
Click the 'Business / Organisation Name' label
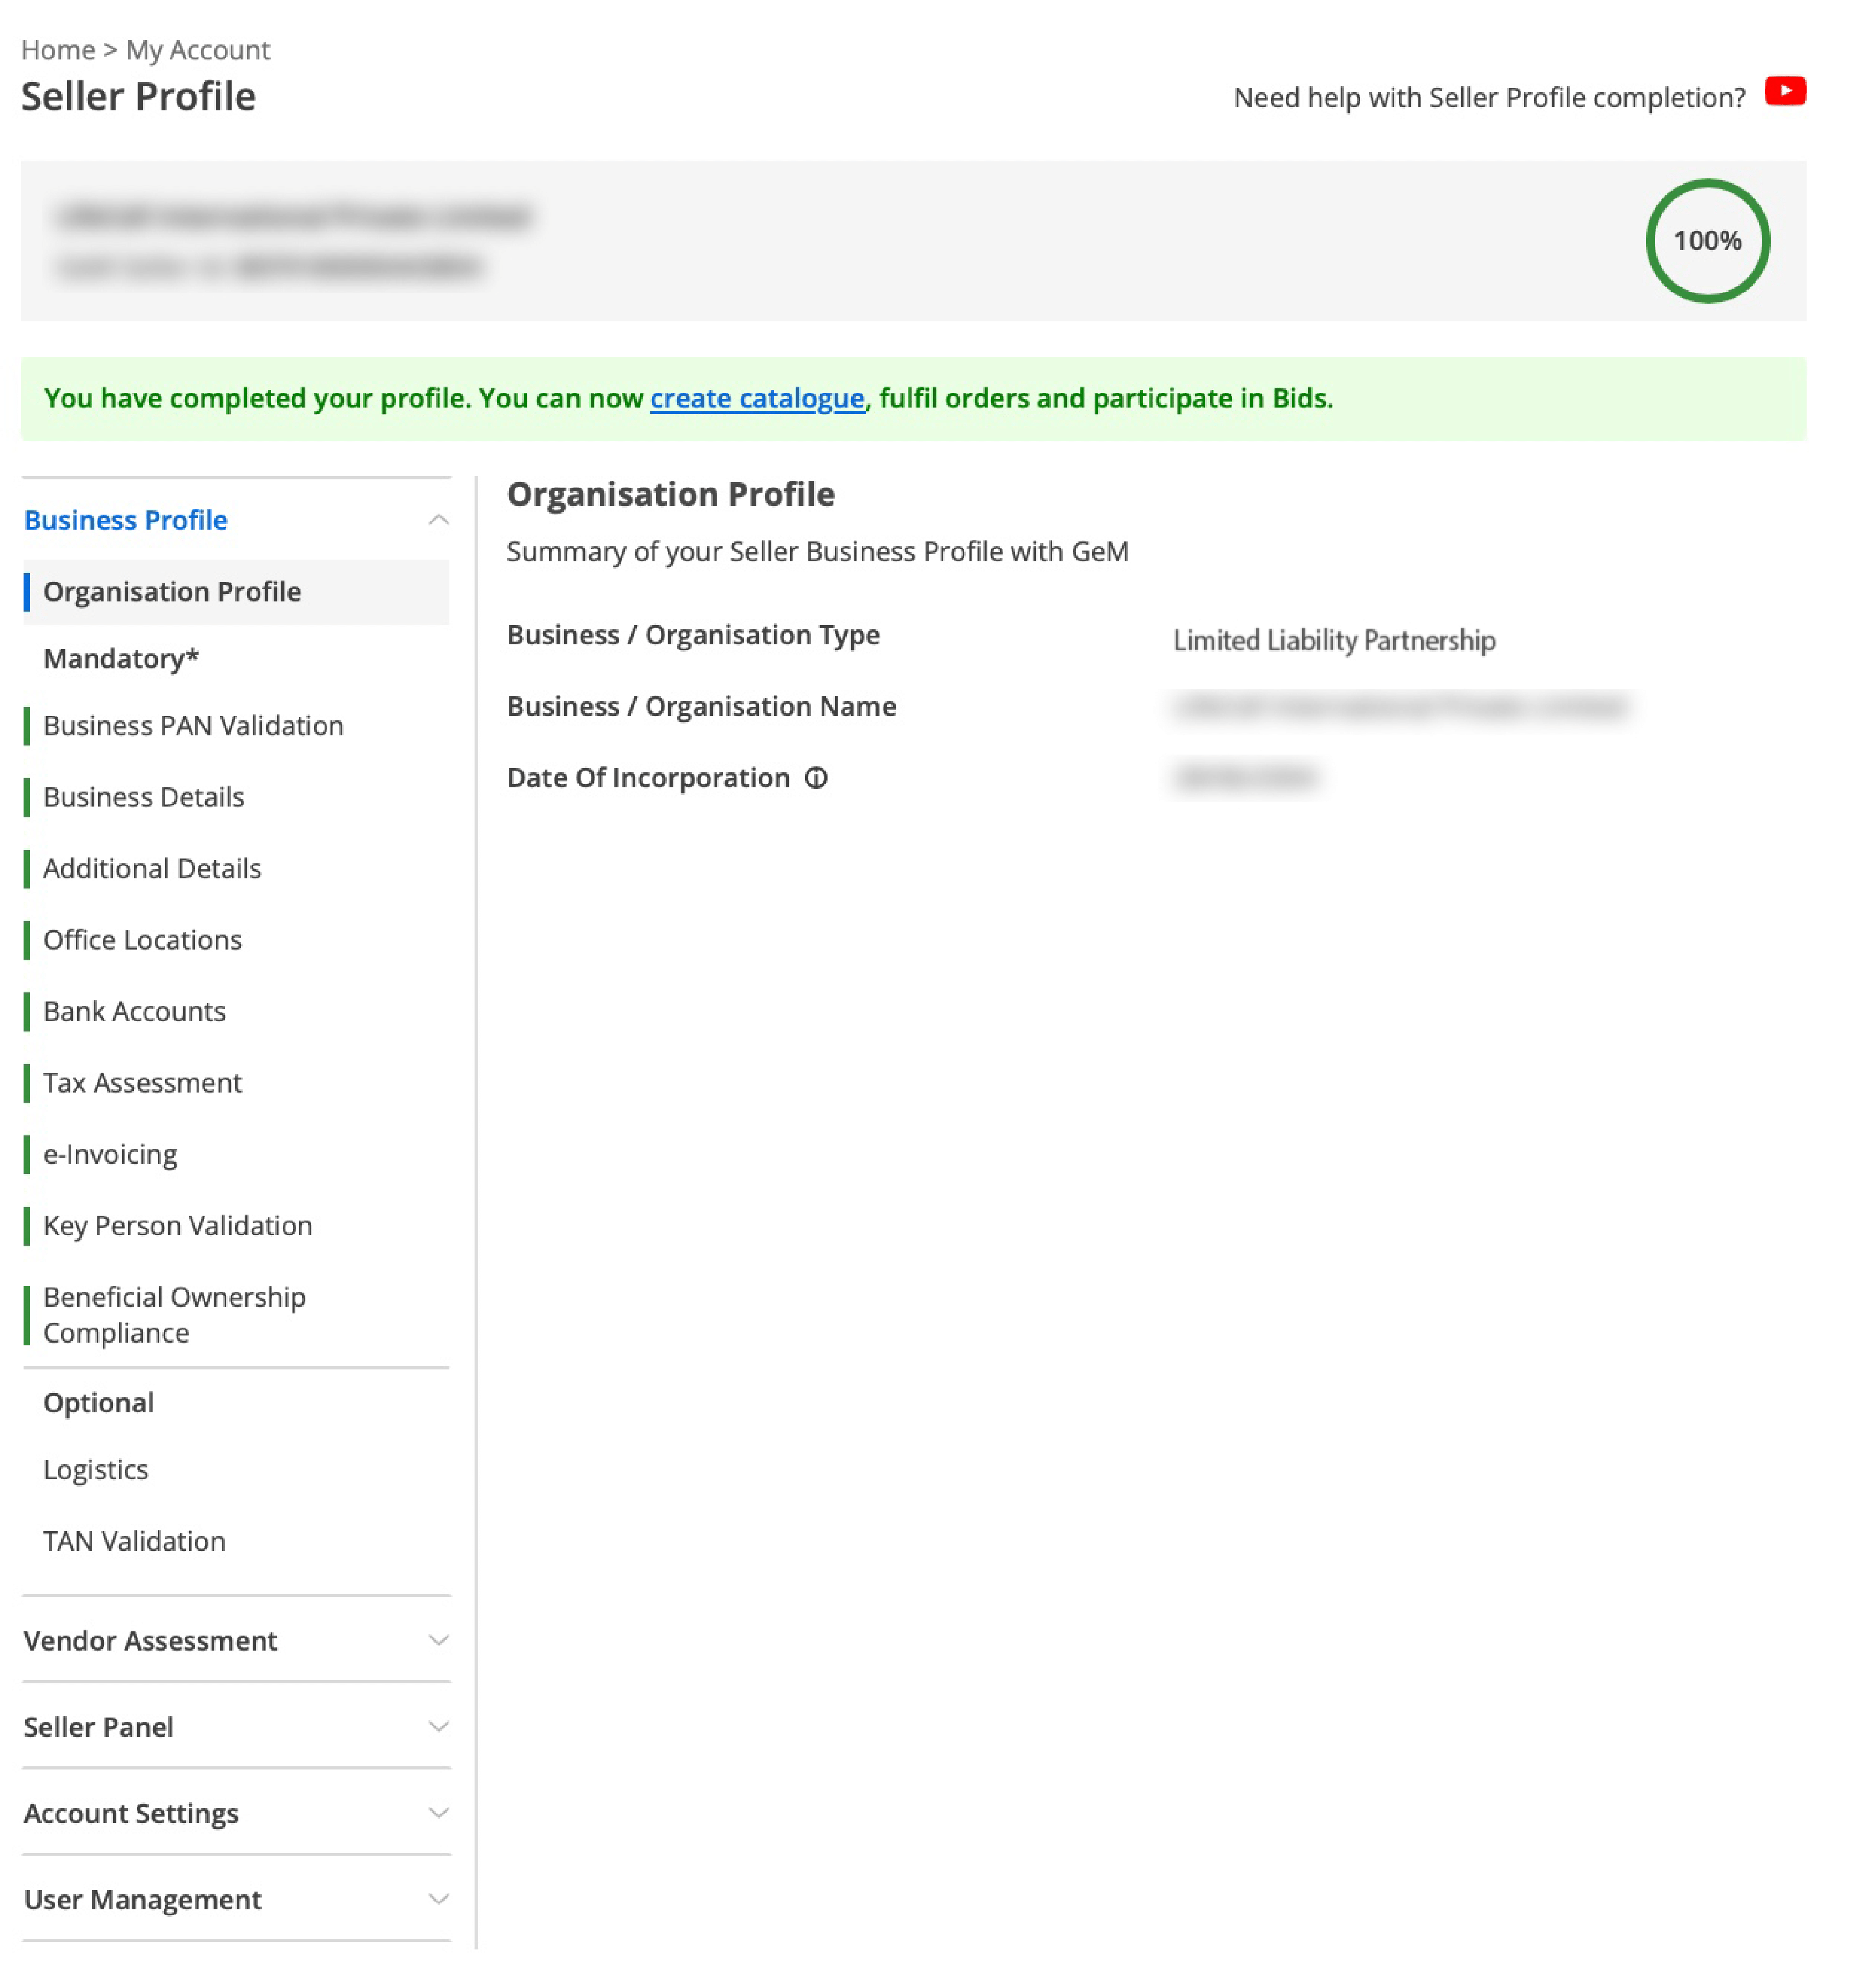coord(701,707)
